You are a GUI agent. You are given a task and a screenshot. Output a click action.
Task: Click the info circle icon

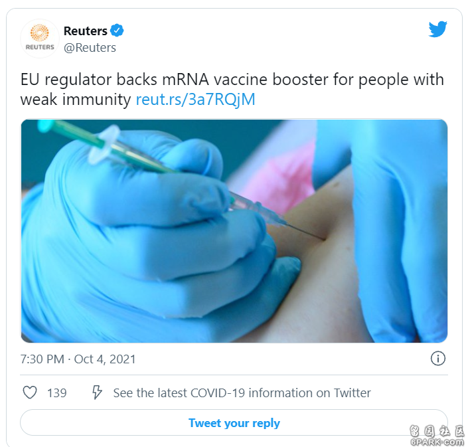coord(438,358)
